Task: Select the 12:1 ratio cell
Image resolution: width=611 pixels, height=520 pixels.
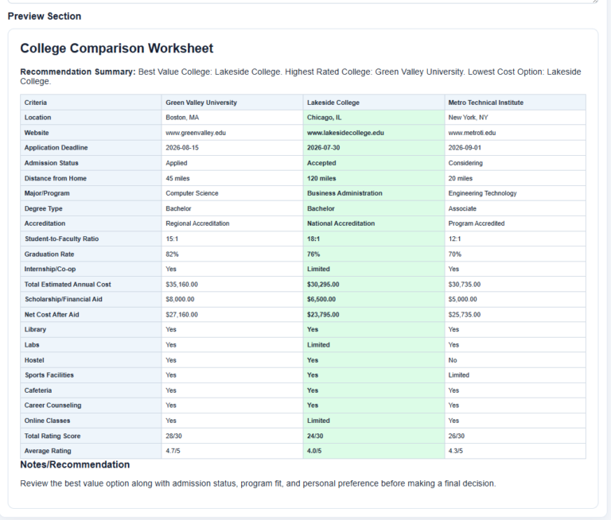Action: [x=516, y=239]
